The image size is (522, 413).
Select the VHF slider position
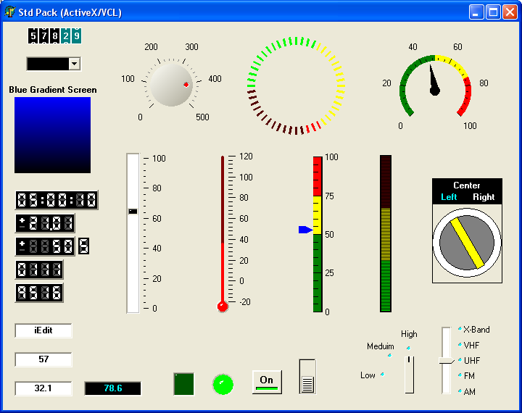coord(460,345)
